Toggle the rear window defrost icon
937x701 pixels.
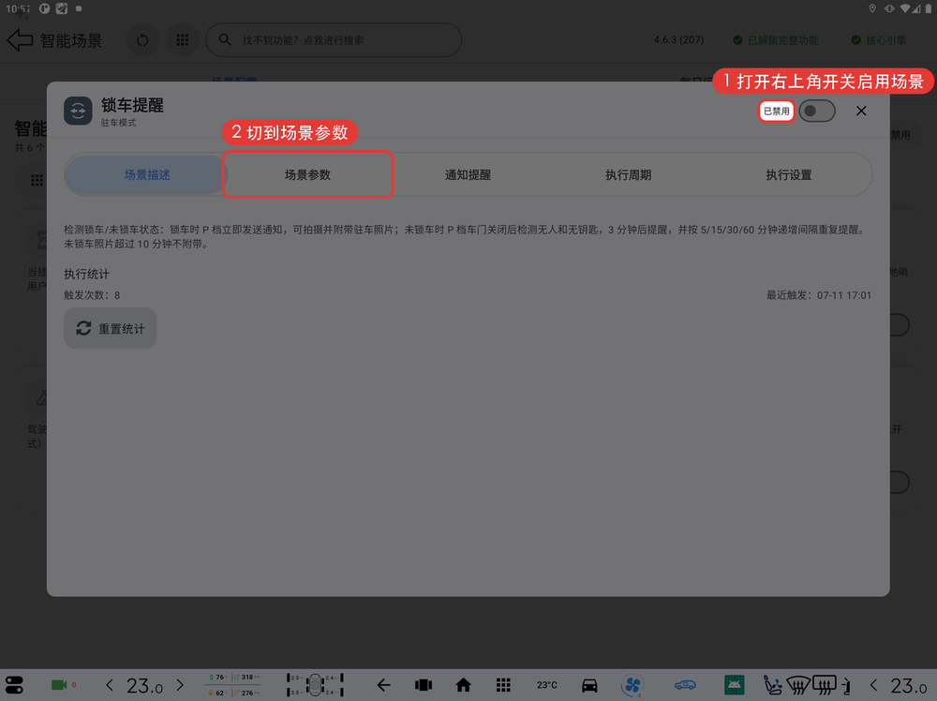(825, 685)
